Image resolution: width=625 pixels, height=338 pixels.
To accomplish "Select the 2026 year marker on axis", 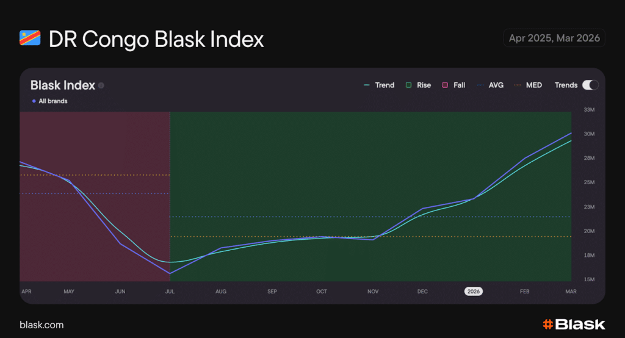I will [x=473, y=292].
